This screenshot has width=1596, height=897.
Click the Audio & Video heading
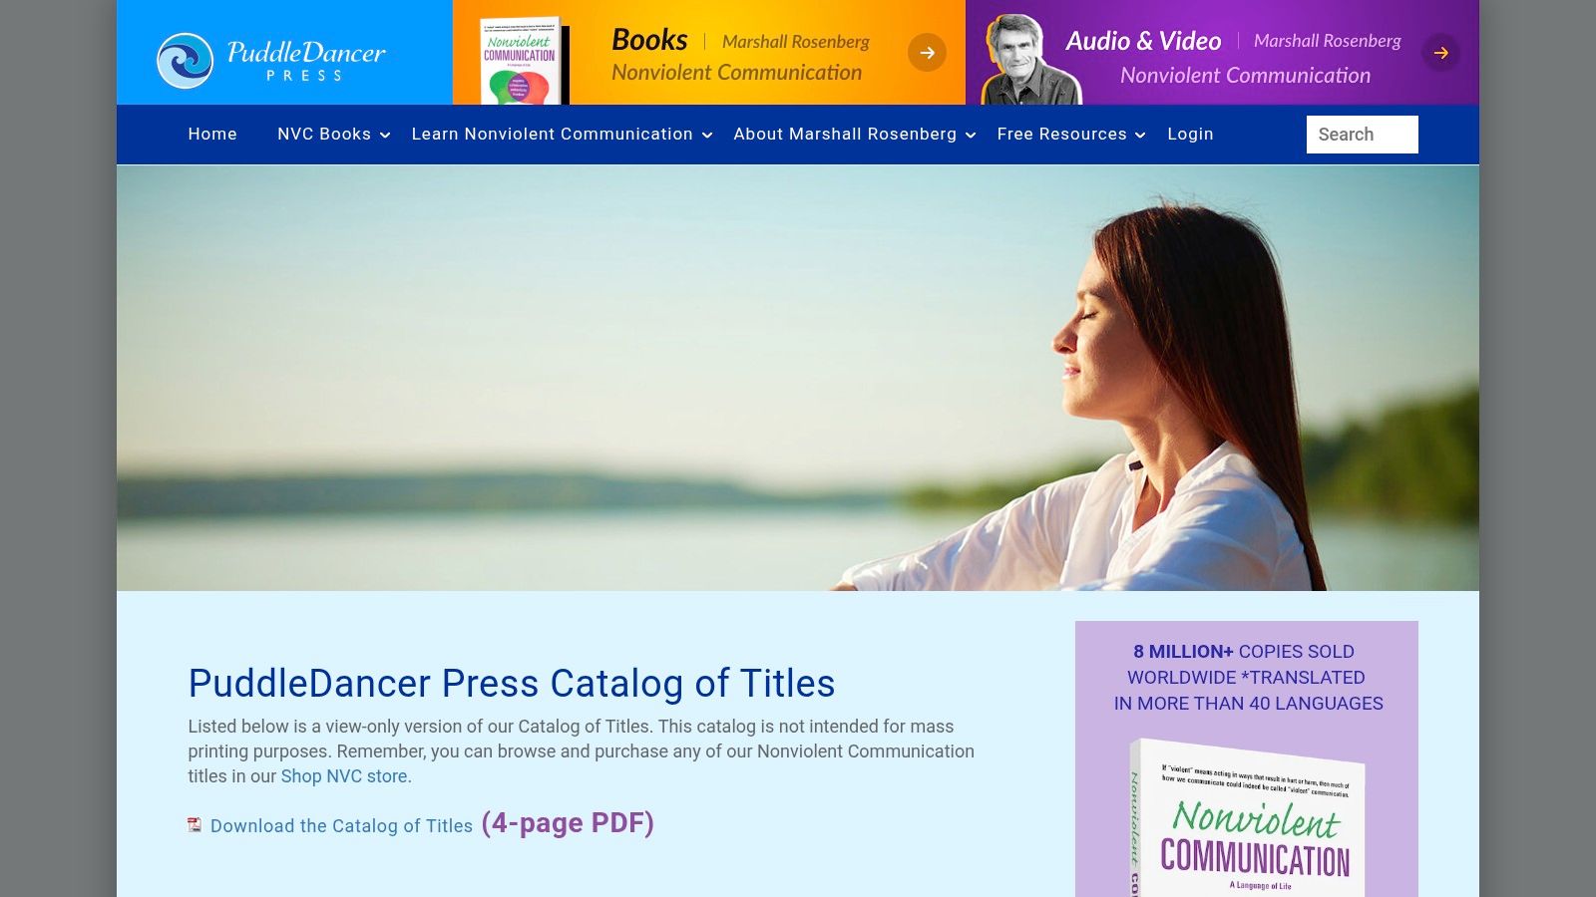coord(1143,41)
